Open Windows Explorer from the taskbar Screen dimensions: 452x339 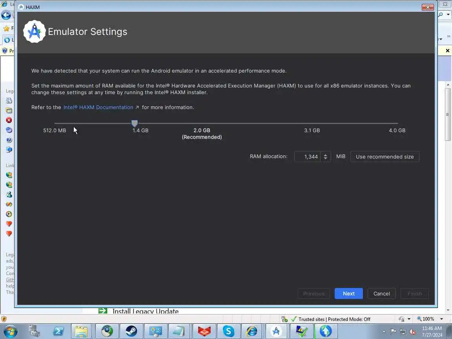(x=81, y=331)
